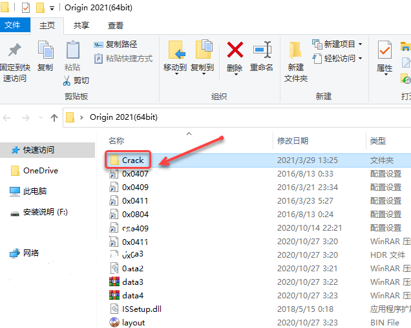Viewport: 411px width, 328px height.
Task: Click Paste shortcut (粘贴快捷方式)
Action: [x=123, y=59]
